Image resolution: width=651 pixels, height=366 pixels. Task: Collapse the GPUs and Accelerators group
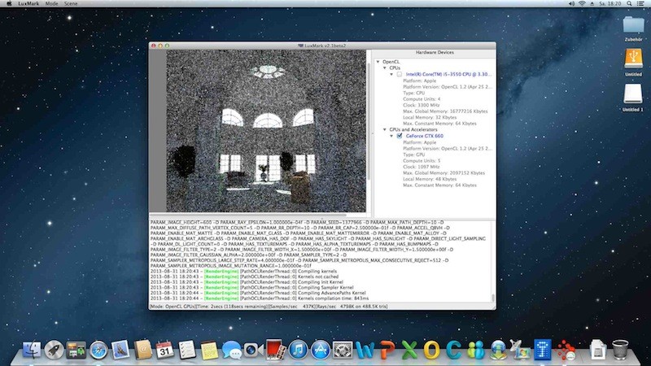(385, 129)
